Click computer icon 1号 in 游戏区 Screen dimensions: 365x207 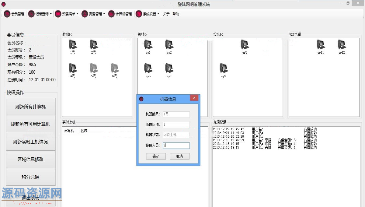73,45
